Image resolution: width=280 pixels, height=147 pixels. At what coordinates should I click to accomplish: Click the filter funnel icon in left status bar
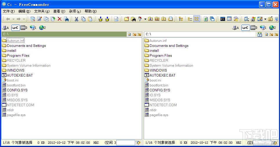point(138,143)
